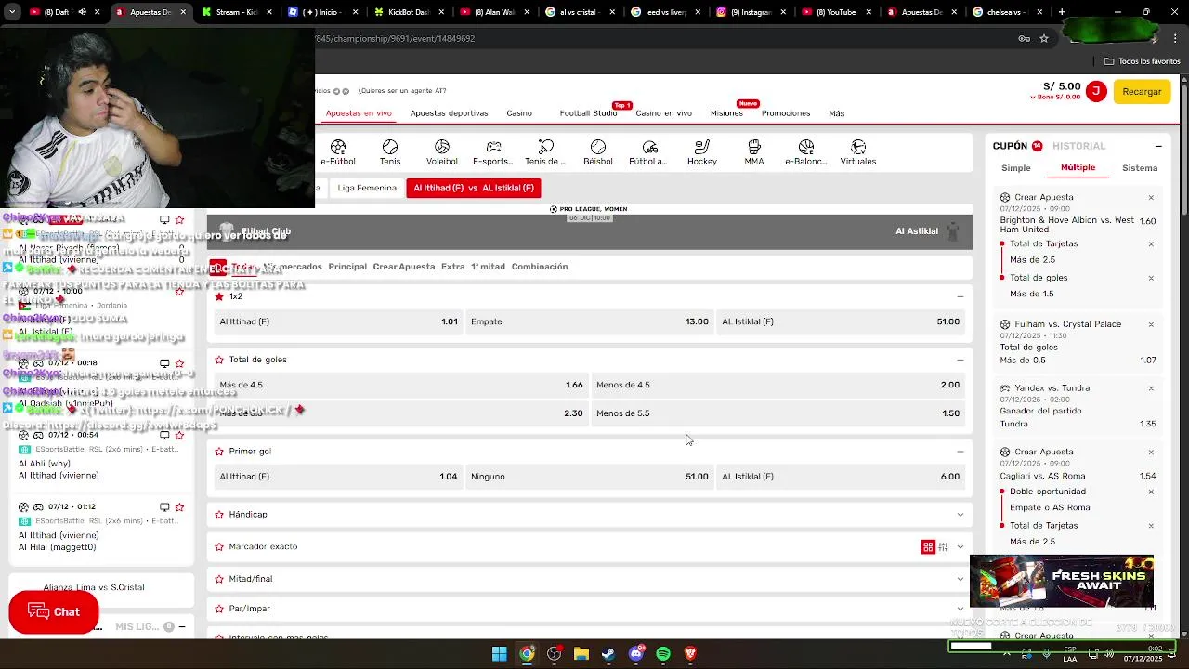
Task: Remove Cagliari vs. AS Roma bet
Action: click(1151, 452)
